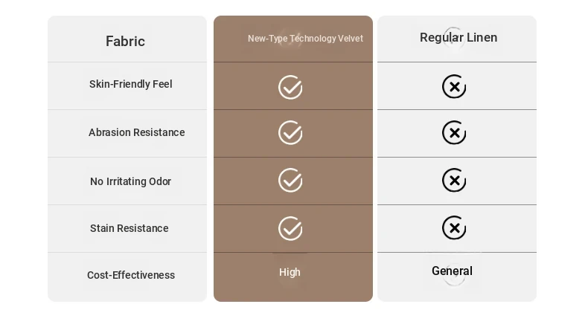
Task: Click the Skin-Friendly Feel linen X icon
Action: click(454, 86)
